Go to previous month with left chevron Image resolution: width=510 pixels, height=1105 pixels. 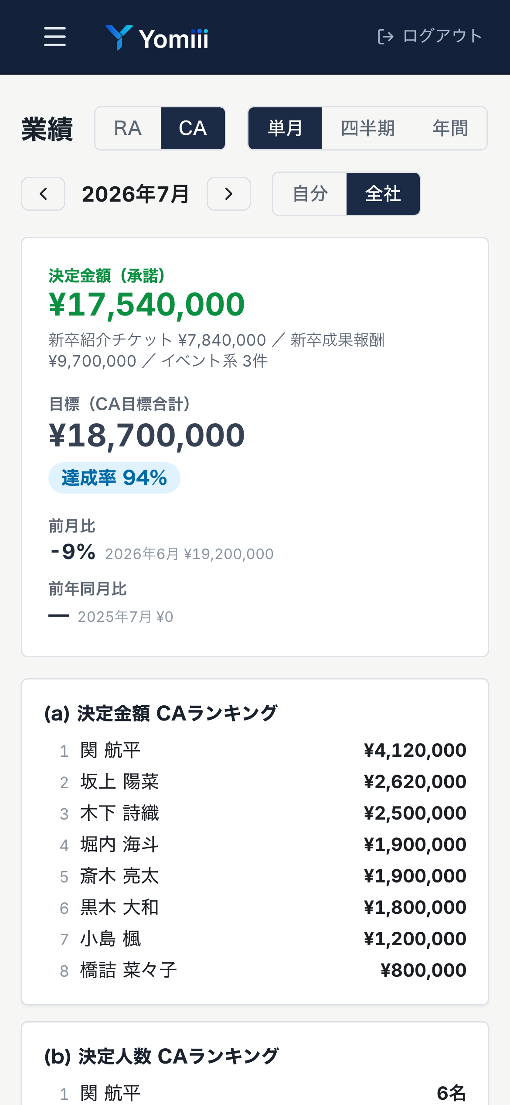(x=43, y=194)
